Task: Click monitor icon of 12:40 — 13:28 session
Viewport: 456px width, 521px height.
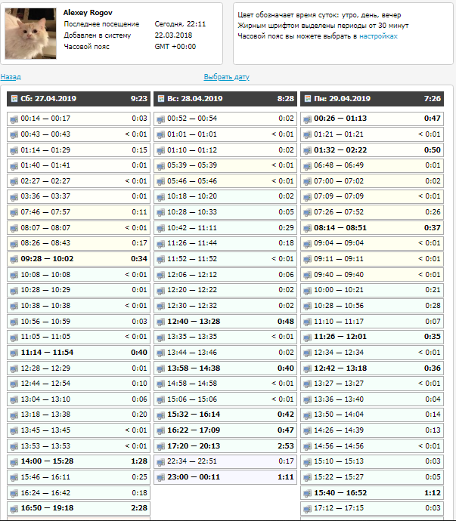Action: click(x=160, y=321)
